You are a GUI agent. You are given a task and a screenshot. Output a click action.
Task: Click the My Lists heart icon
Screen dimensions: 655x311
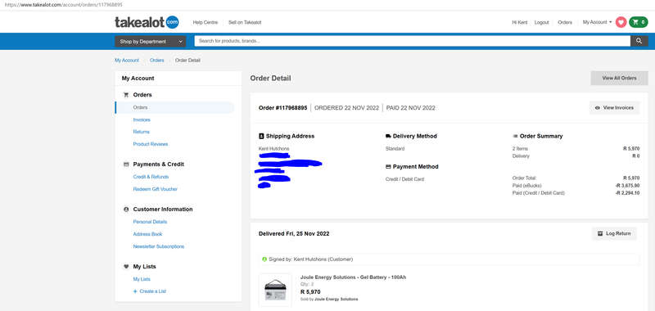(126, 266)
